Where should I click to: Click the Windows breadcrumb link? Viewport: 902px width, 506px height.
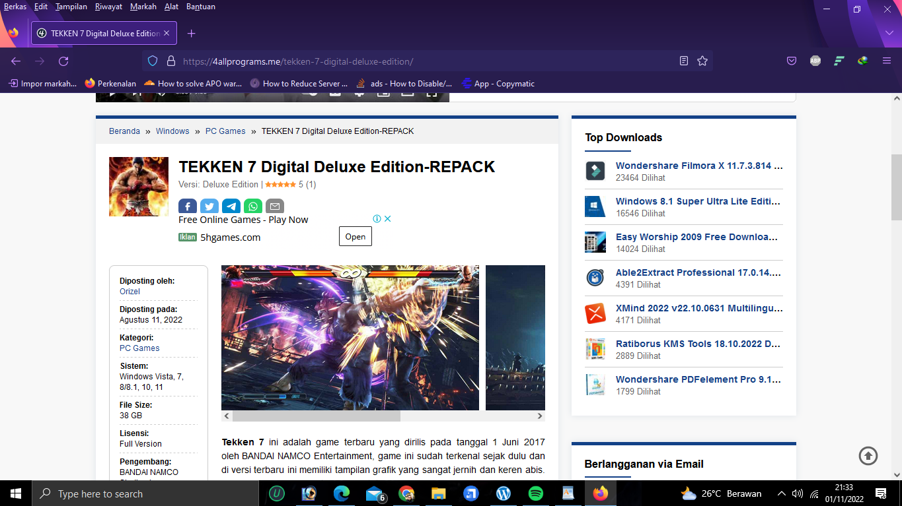point(172,131)
